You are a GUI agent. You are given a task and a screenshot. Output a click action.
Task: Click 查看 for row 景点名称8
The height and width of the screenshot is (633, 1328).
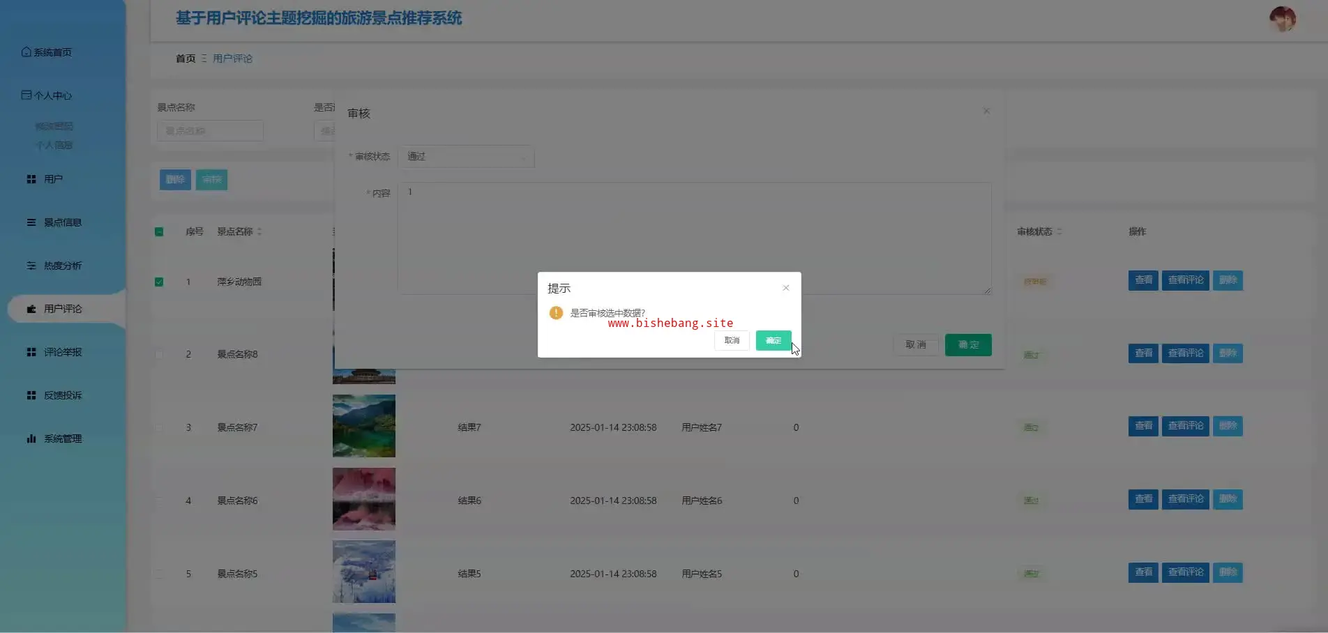(1143, 353)
